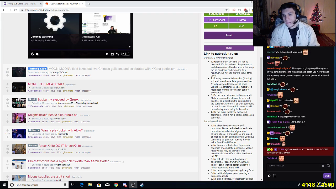Close the Live Dashboard Twitch tab
Image resolution: width=336 pixels, height=189 pixels.
[x=41, y=4]
